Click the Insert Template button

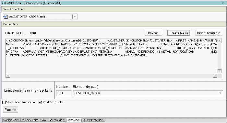[209, 33]
